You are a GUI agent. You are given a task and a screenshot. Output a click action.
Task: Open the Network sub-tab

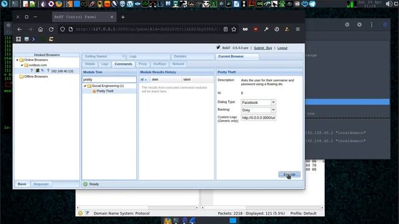point(178,64)
